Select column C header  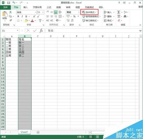coord(38,36)
